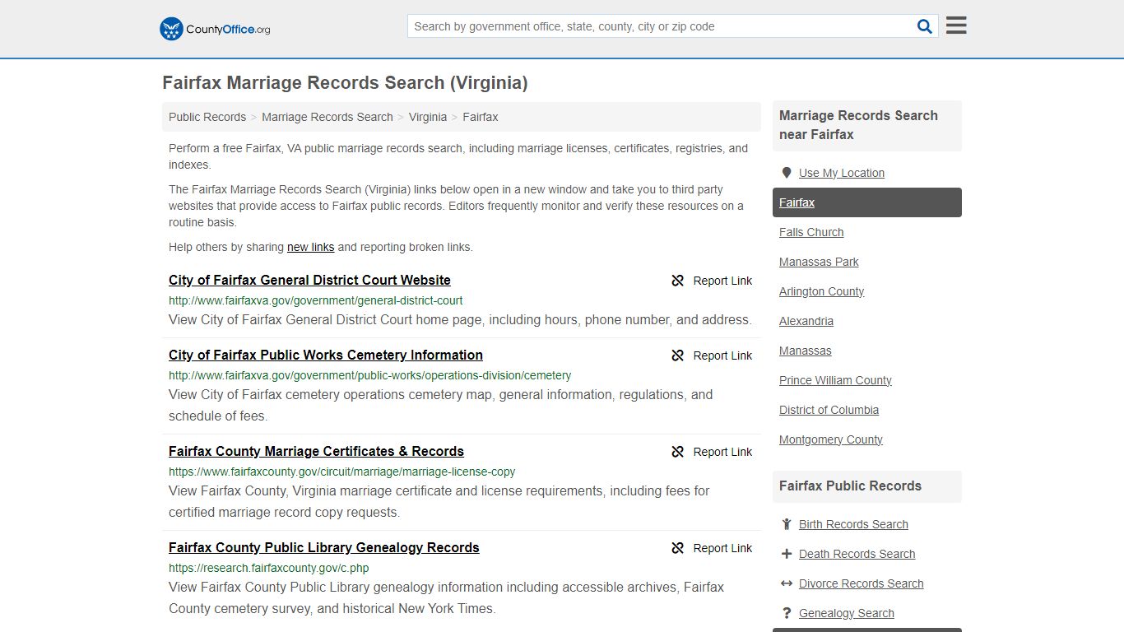Screen dimensions: 1124x632
Task: Open the hamburger menu icon
Action: tap(956, 26)
